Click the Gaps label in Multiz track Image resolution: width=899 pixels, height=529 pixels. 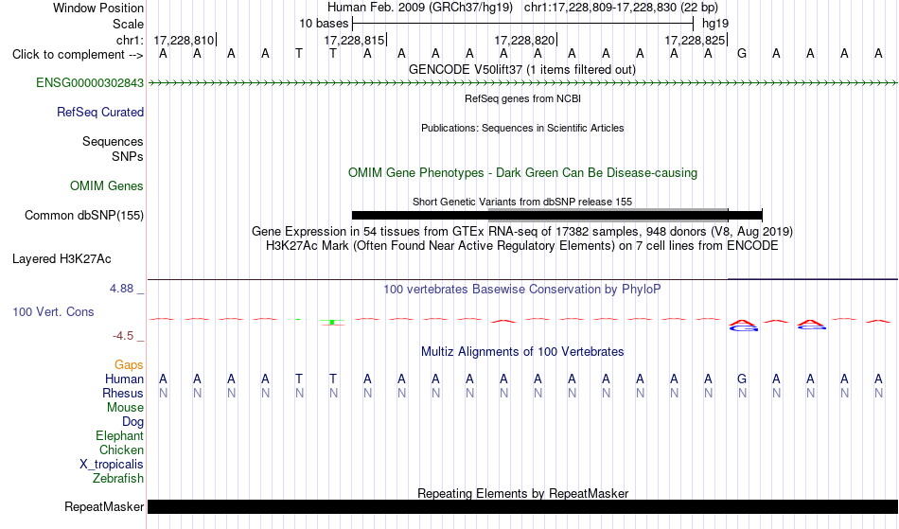point(129,365)
